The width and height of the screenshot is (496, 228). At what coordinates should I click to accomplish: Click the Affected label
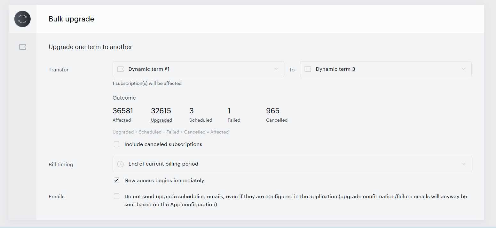[122, 120]
